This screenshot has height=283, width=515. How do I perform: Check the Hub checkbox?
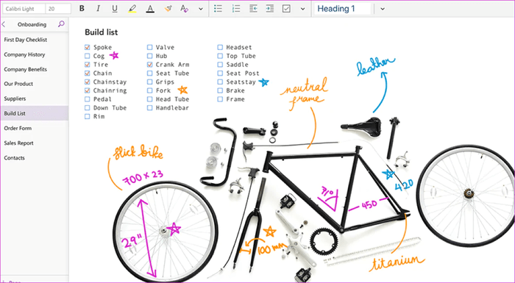(x=150, y=56)
